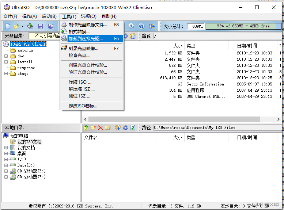Sort local files by 文件名 column header

[x=119, y=137]
